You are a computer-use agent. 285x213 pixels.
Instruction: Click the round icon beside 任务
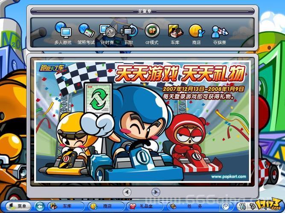226,206
